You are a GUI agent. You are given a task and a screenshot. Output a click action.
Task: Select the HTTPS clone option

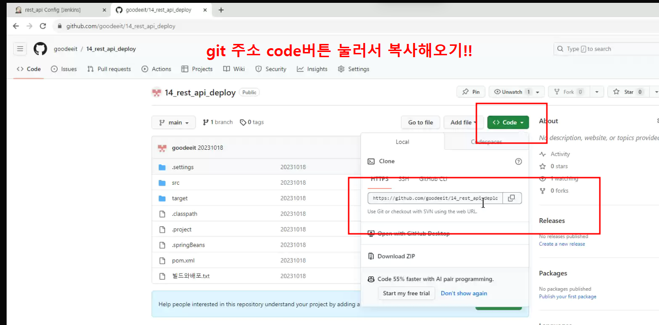coord(379,179)
